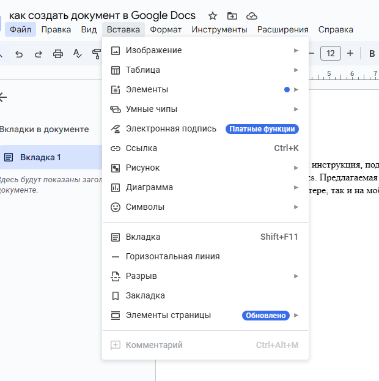The height and width of the screenshot is (381, 379).
Task: Click the ruler at mark 5
Action: coord(329,73)
